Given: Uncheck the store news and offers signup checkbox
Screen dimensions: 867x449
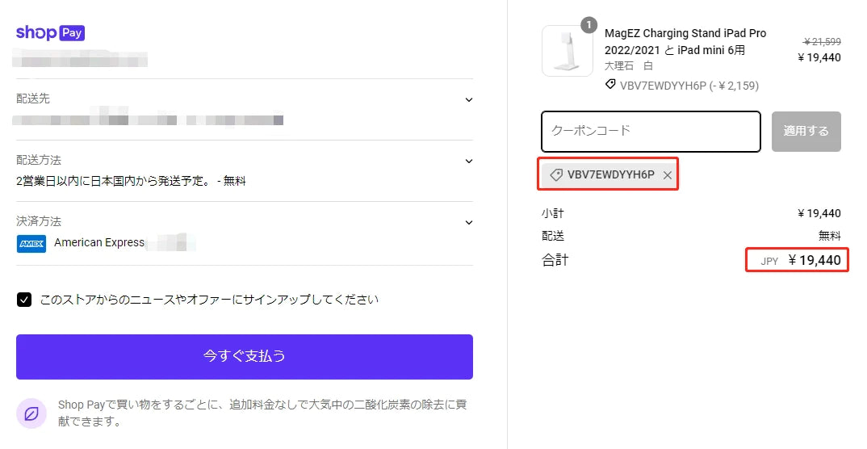Looking at the screenshot, I should coord(23,300).
